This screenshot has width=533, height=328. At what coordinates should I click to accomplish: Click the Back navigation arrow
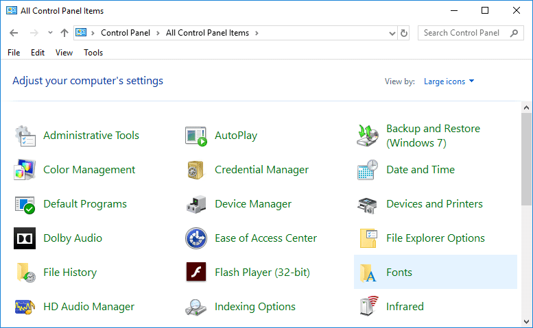pos(14,33)
